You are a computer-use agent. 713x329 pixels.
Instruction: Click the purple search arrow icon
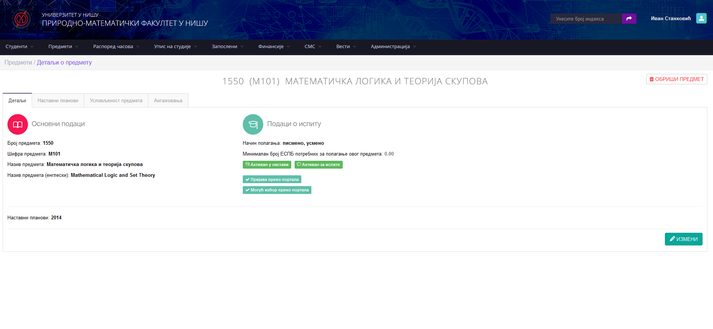(x=629, y=19)
